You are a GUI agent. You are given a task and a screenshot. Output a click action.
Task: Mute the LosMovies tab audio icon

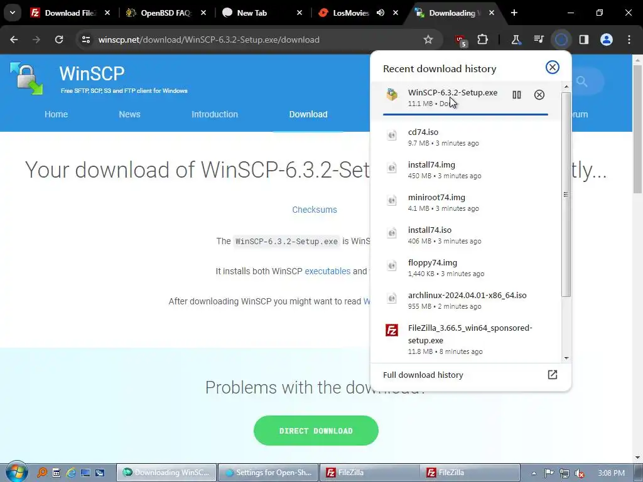[x=381, y=13]
